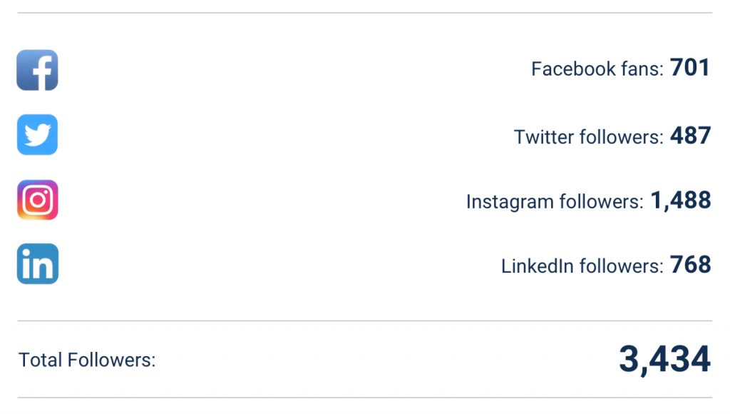The image size is (730, 414).
Task: Select the total count 3,434
Action: (x=665, y=360)
